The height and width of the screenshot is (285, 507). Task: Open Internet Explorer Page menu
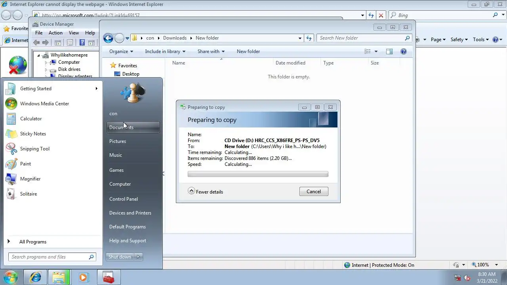pos(438,40)
